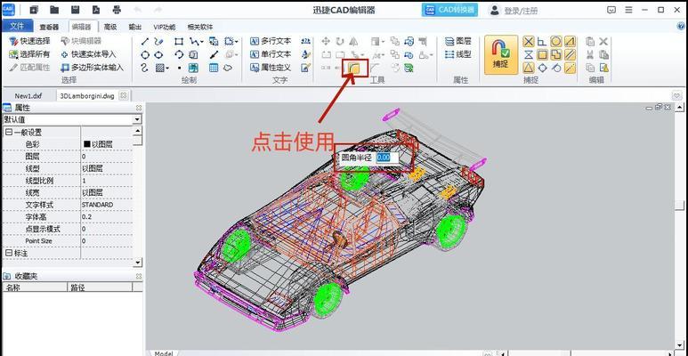Viewport: 688px width, 356px height.
Task: Open the VIP功能 tab
Action: pyautogui.click(x=165, y=27)
